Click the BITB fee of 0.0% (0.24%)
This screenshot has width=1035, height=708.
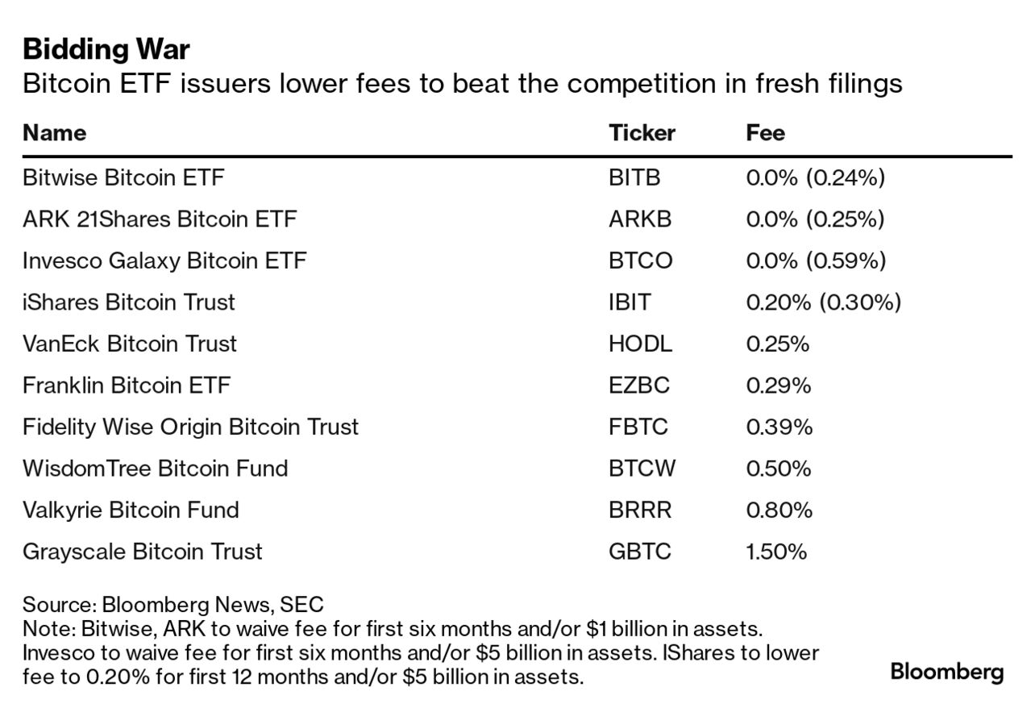[x=815, y=177]
